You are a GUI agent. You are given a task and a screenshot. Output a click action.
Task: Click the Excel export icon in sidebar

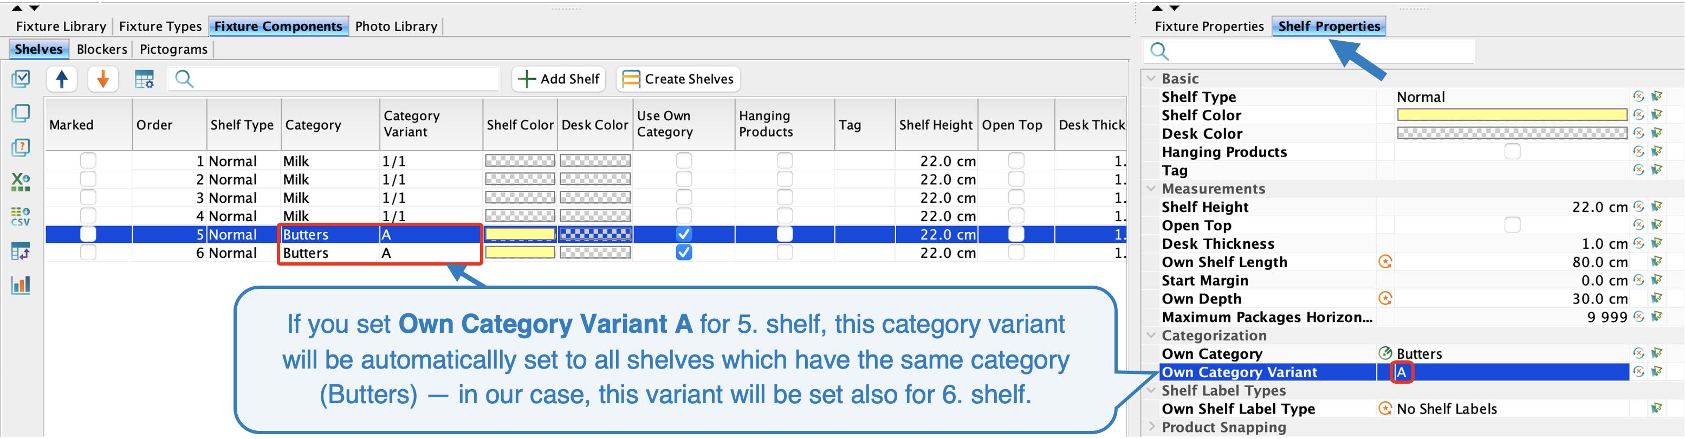pos(20,181)
